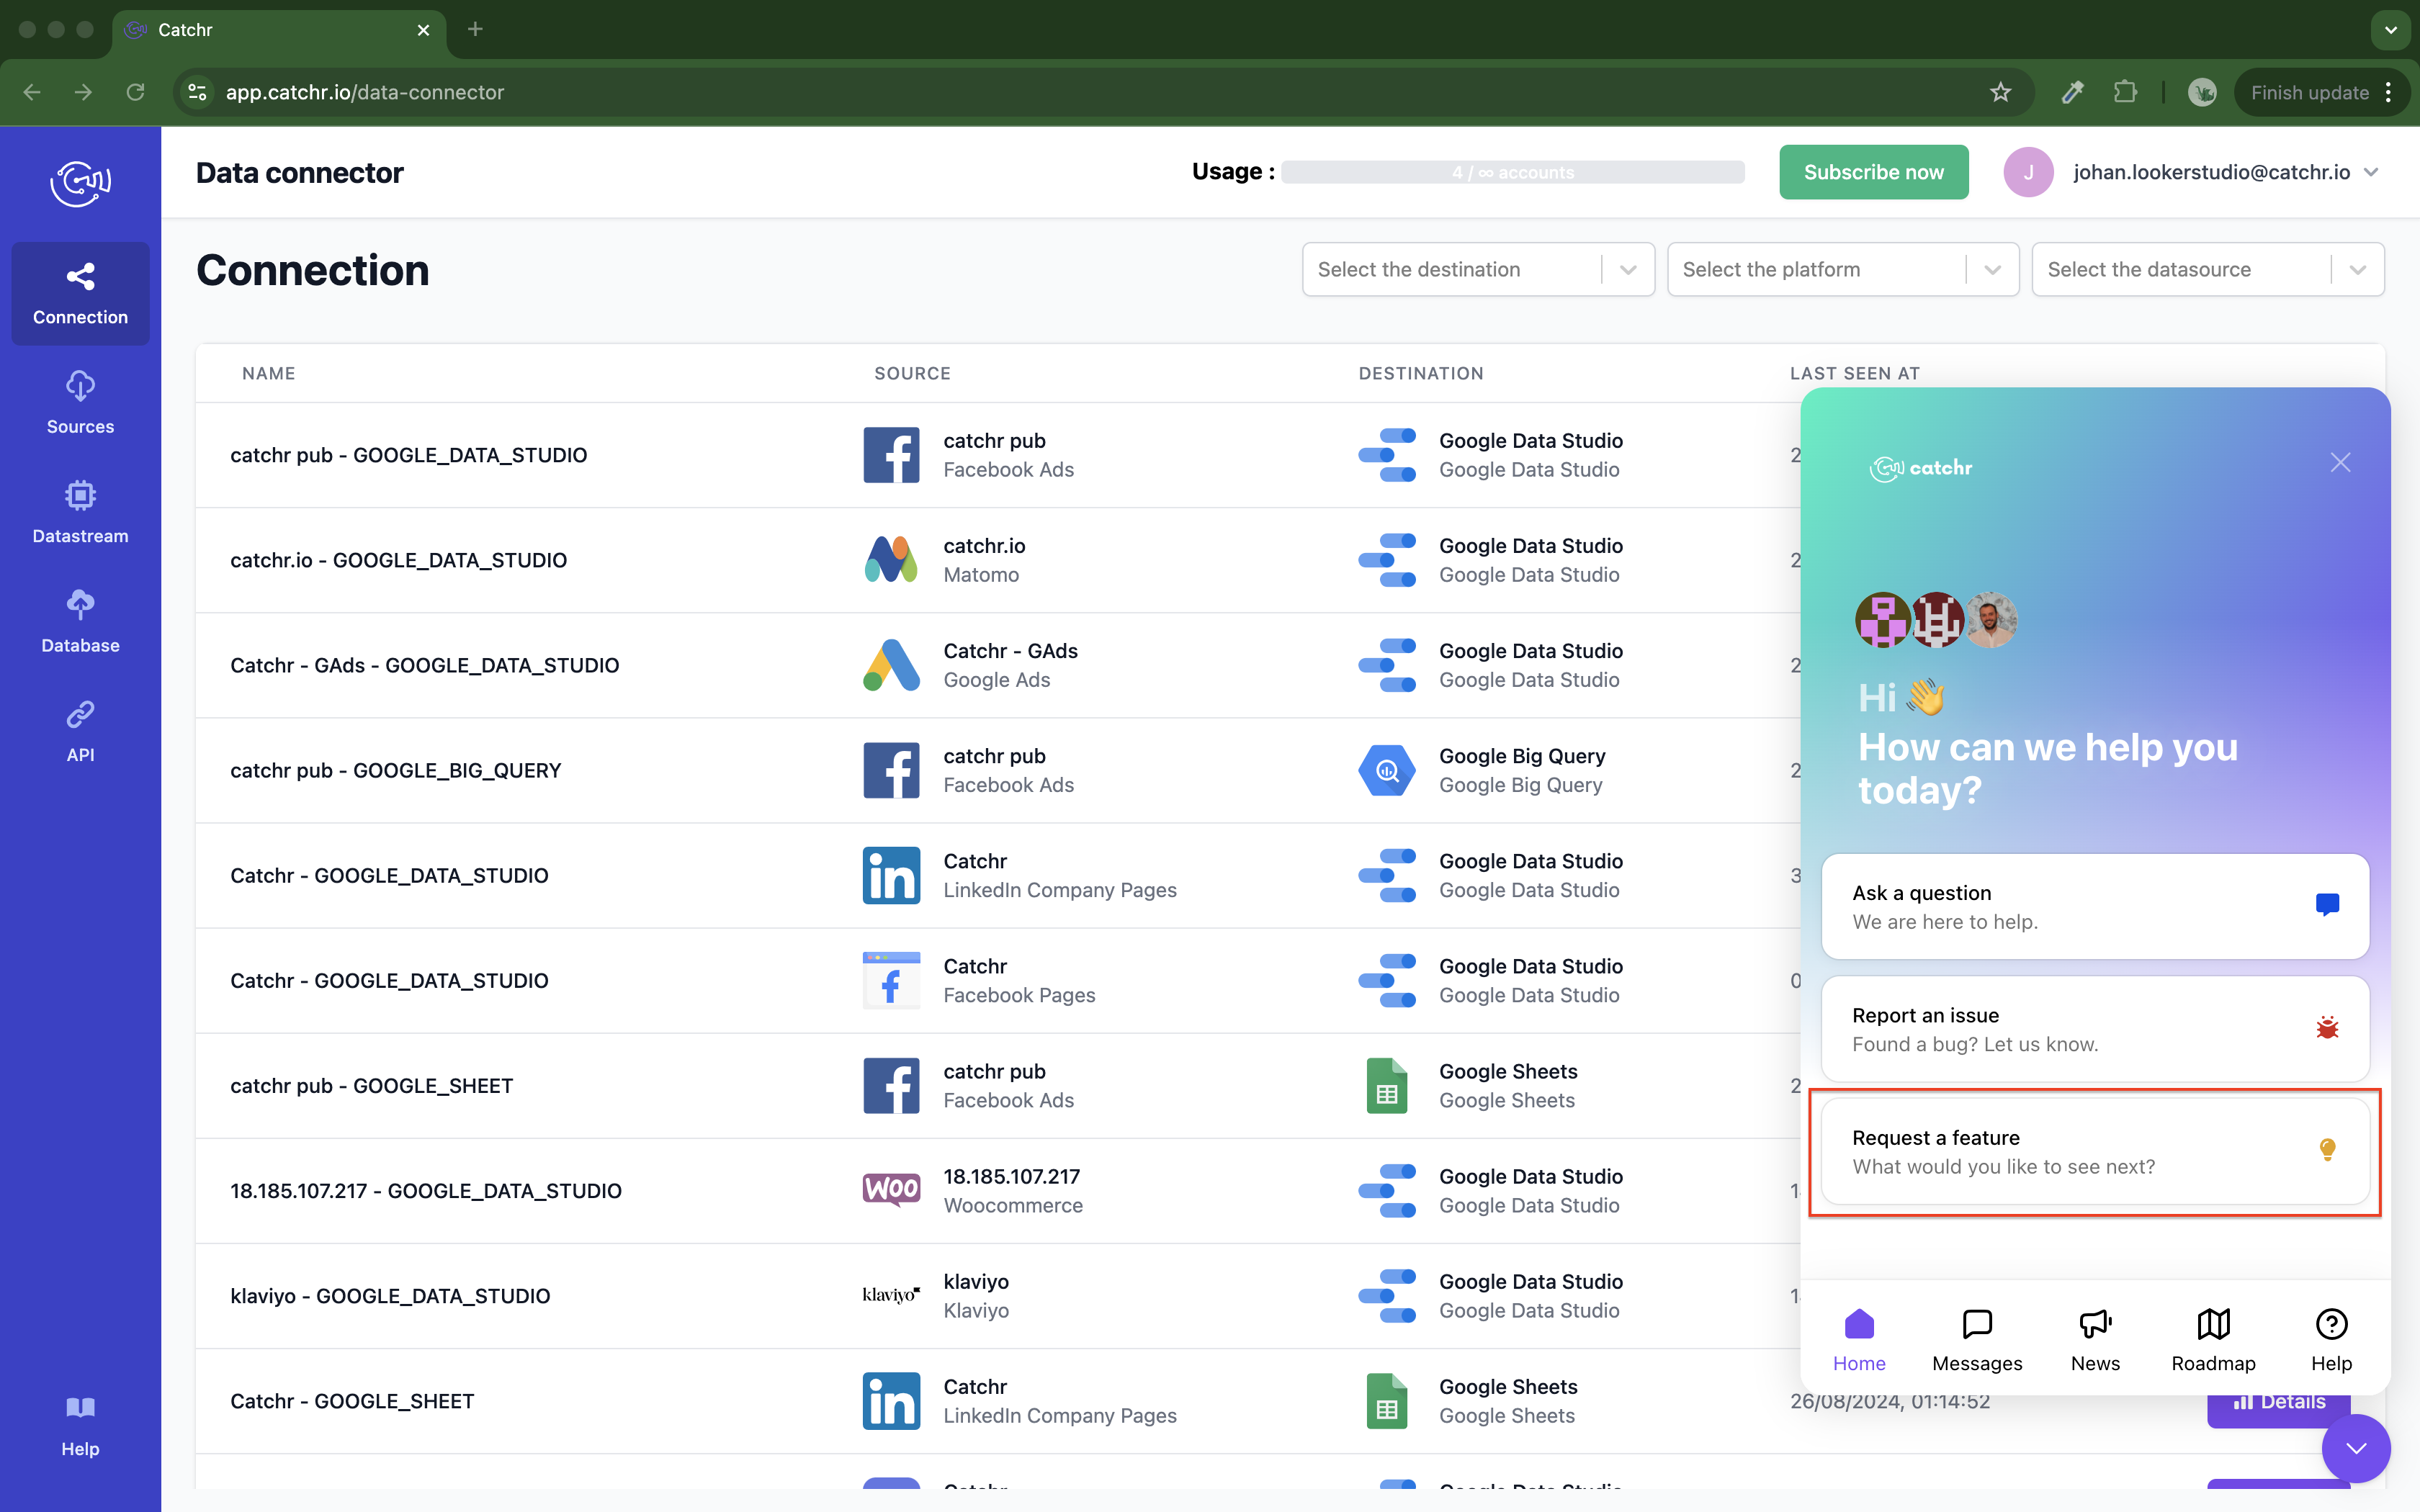Click the user avatar with letter J
This screenshot has width=2420, height=1512.
pos(2028,172)
